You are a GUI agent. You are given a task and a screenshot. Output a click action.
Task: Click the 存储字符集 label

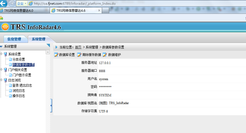tap(89, 111)
